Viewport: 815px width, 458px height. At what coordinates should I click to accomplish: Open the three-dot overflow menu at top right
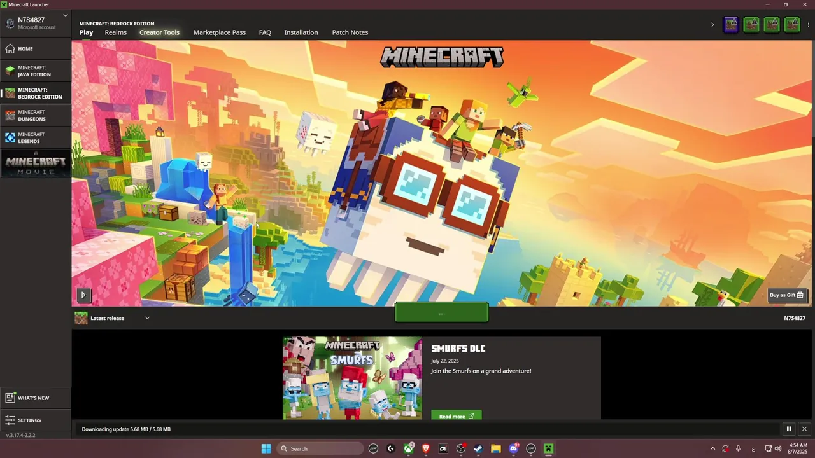(x=807, y=25)
